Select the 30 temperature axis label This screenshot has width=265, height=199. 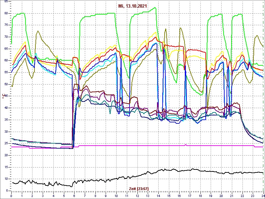pos(5,132)
